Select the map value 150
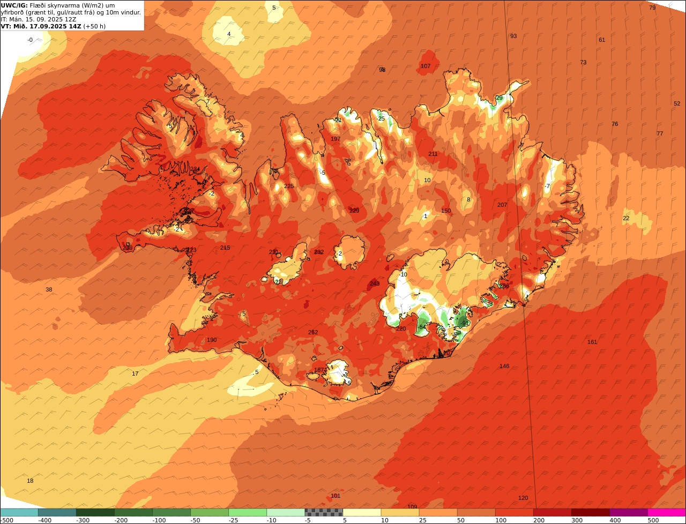The width and height of the screenshot is (686, 524). (446, 211)
